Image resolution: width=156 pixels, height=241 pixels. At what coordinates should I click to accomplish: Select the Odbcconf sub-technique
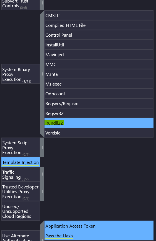[99, 94]
